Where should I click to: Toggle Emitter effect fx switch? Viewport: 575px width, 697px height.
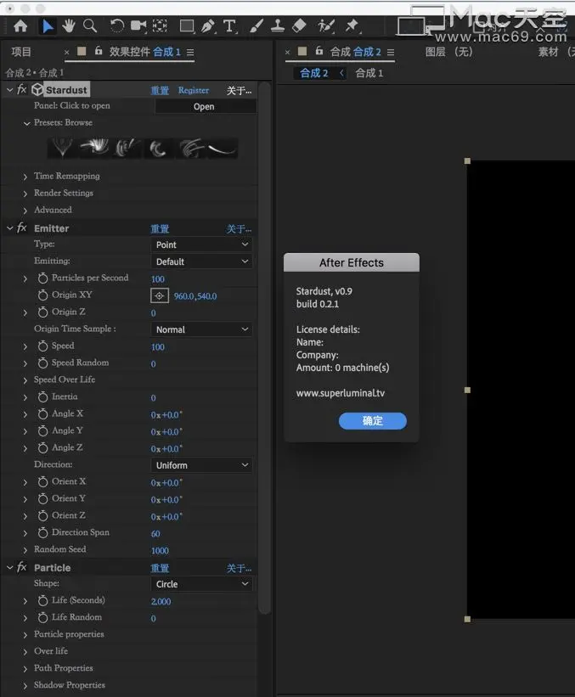click(x=21, y=228)
